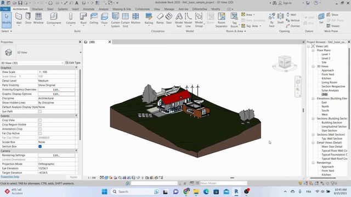Select the Wall tool
Viewport: 351px width, 197px height.
click(x=19, y=19)
